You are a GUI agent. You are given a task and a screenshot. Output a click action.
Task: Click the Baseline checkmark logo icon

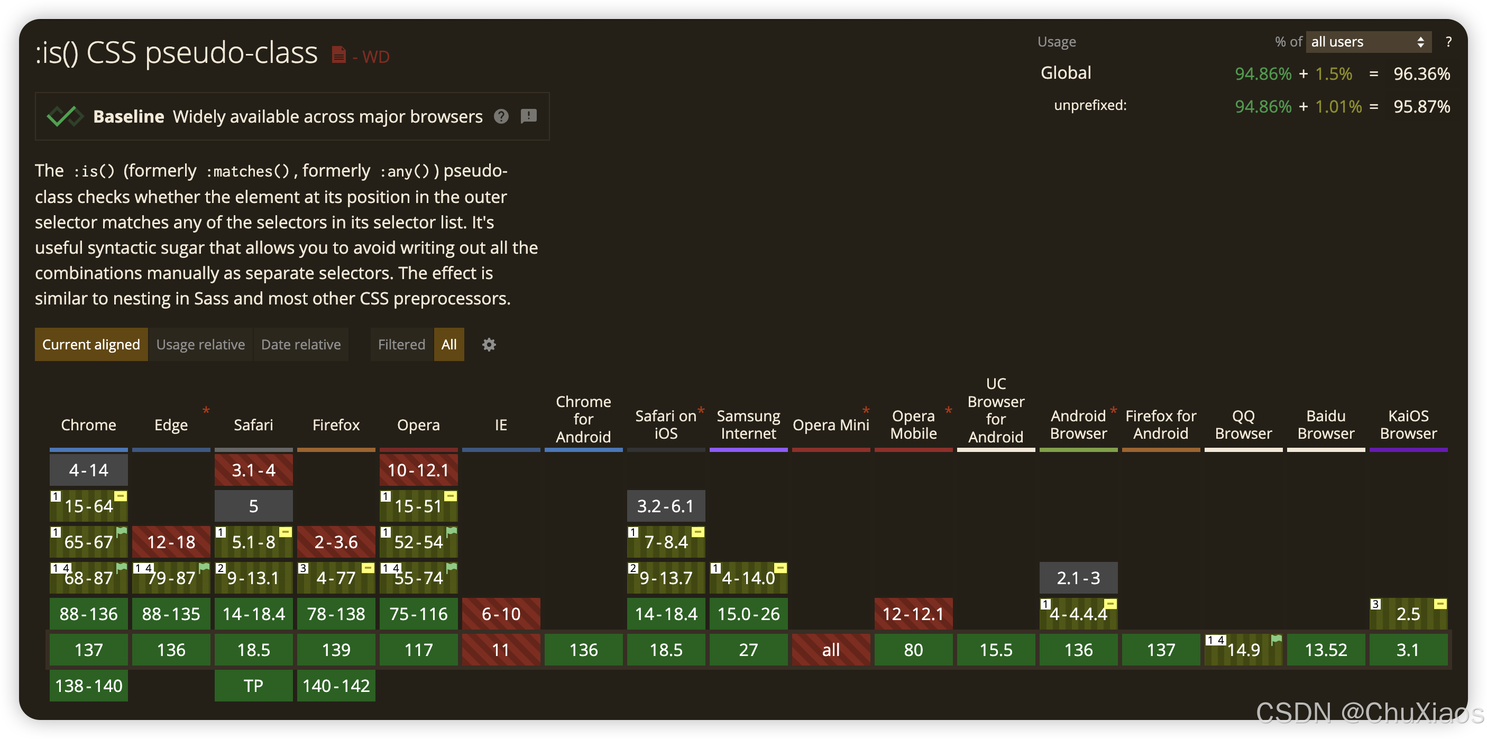pyautogui.click(x=65, y=116)
